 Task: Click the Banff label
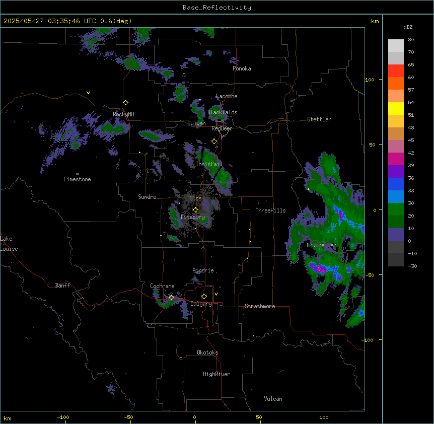pyautogui.click(x=62, y=286)
